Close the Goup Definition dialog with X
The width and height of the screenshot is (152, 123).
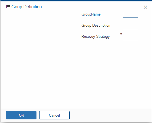pos(145,7)
